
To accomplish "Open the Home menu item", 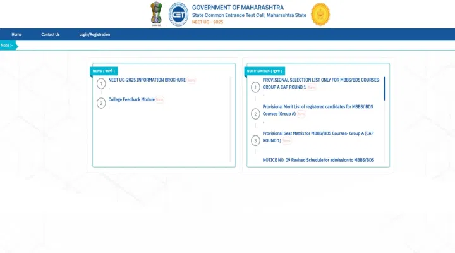I will (x=16, y=34).
